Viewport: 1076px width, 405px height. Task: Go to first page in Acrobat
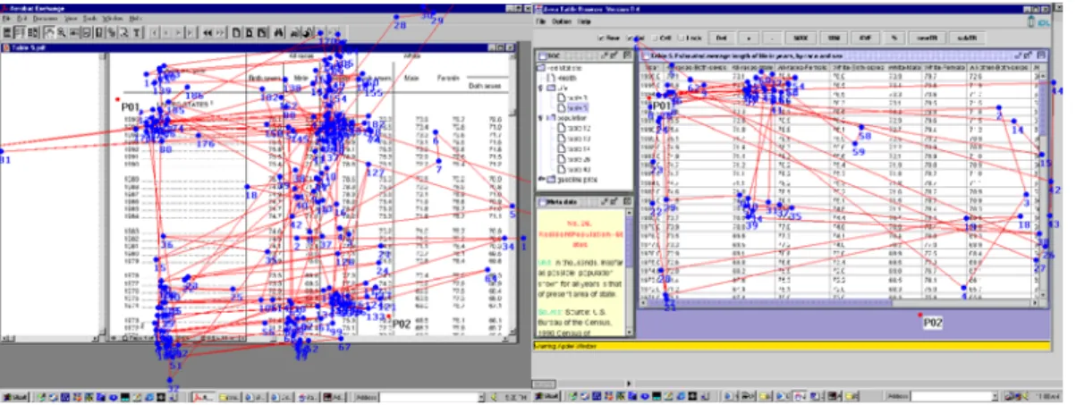154,33
